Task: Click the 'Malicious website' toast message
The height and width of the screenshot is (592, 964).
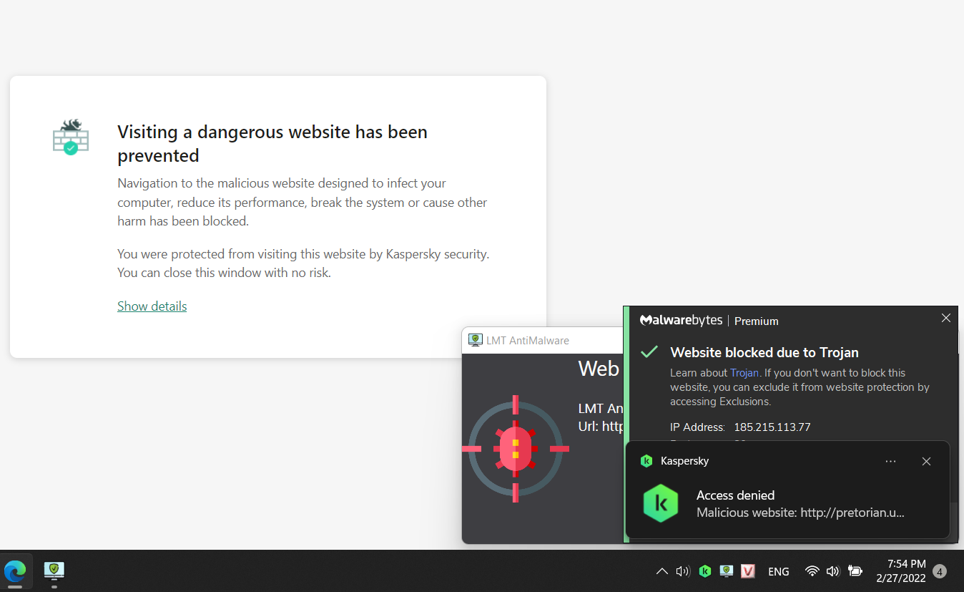Action: pos(800,513)
